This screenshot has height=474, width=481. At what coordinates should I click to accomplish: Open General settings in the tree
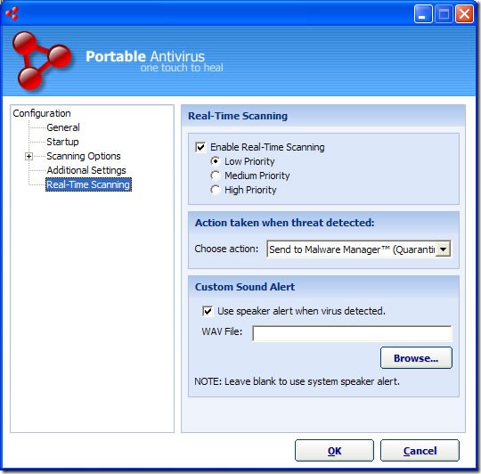coord(63,127)
